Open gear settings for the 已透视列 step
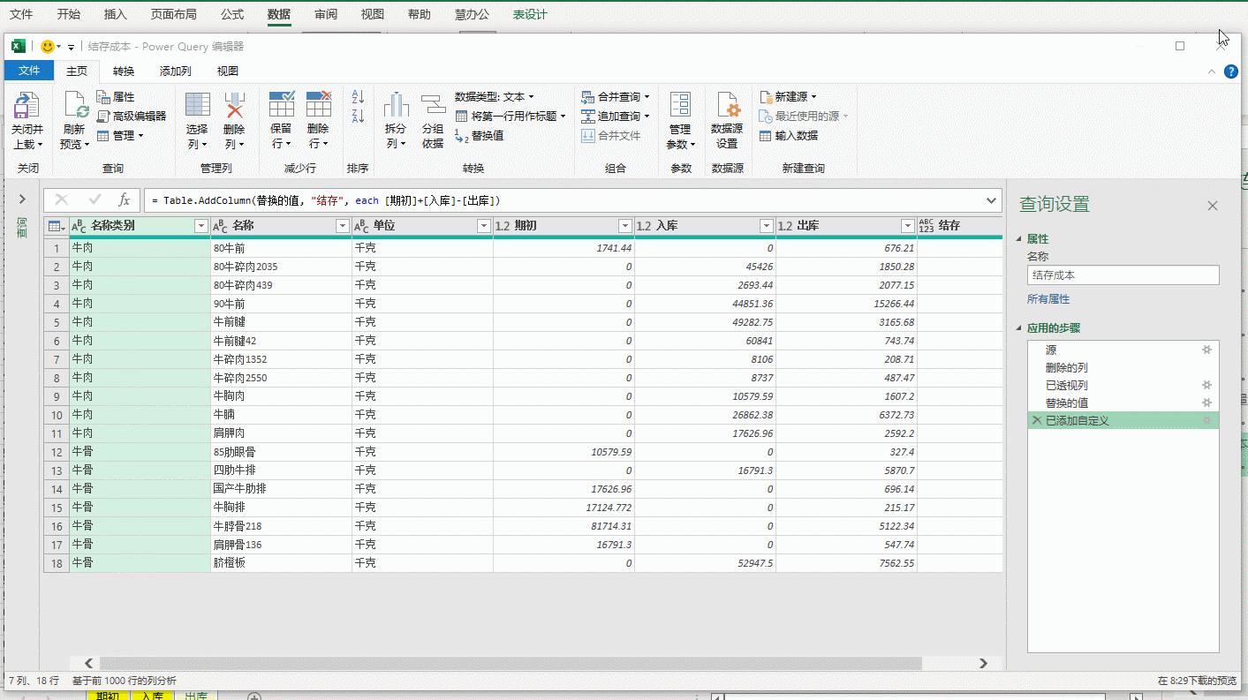The image size is (1248, 700). pos(1206,386)
